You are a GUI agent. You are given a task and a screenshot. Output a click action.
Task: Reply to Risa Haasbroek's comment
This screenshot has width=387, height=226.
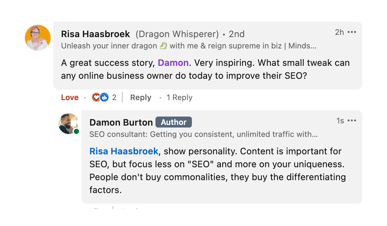coord(141,98)
